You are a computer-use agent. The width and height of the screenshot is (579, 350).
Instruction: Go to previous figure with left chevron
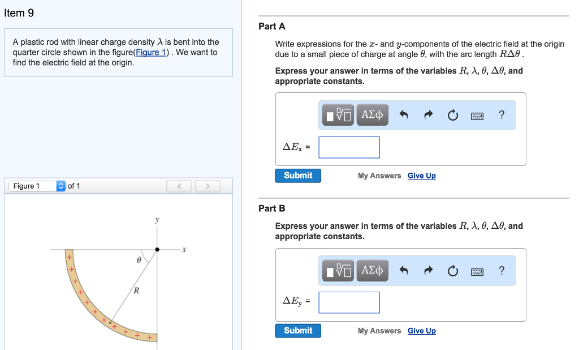(x=179, y=186)
